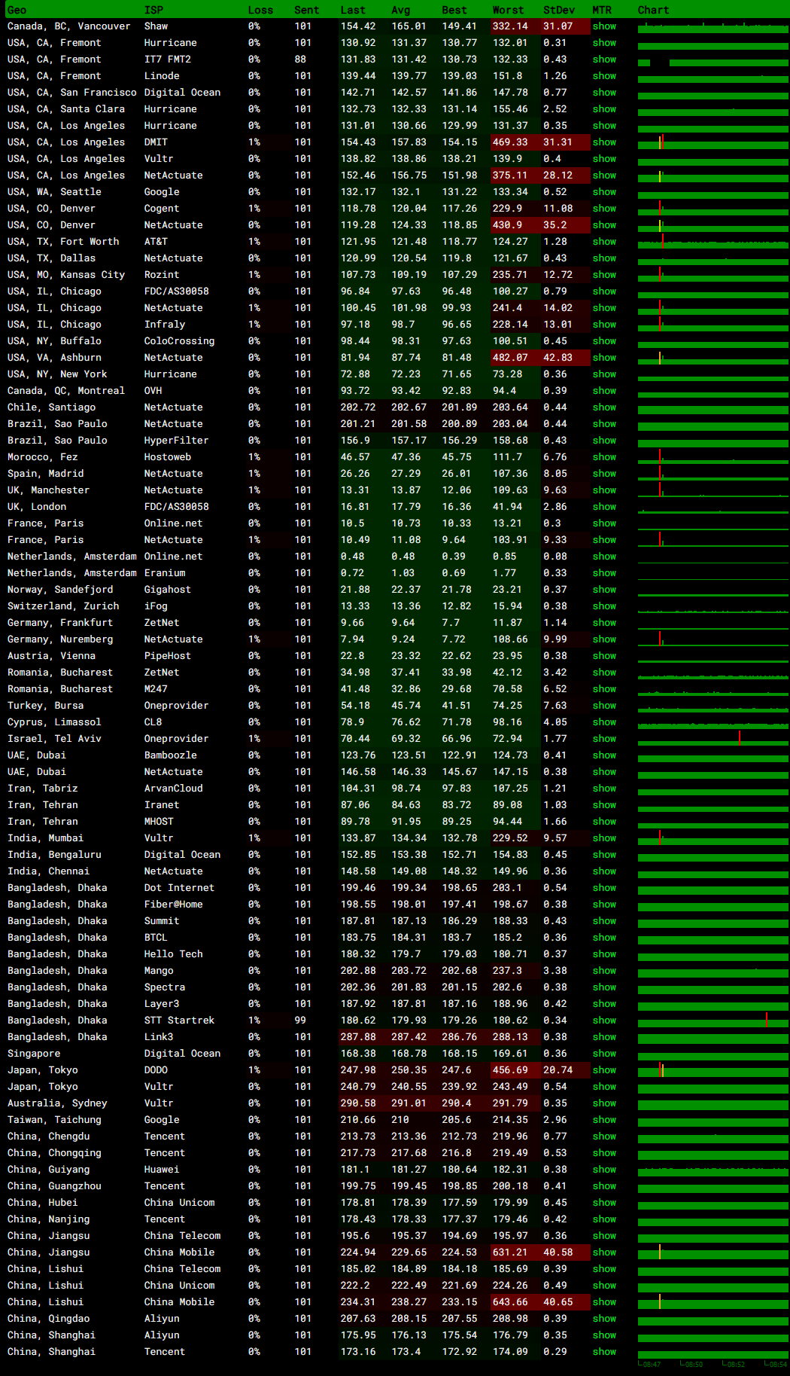
Task: Click latency chart for Fremont IT7 FMT2
Action: tap(712, 60)
